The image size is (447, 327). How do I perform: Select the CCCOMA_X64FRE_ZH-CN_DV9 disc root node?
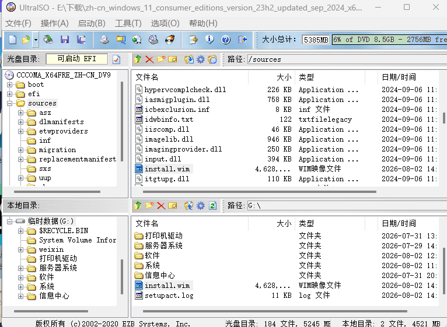pos(63,75)
